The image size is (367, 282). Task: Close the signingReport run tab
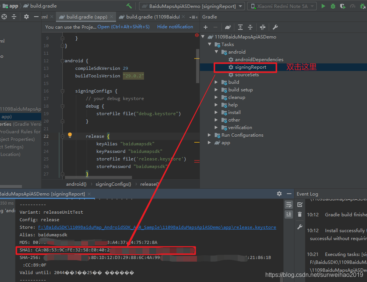point(89,194)
